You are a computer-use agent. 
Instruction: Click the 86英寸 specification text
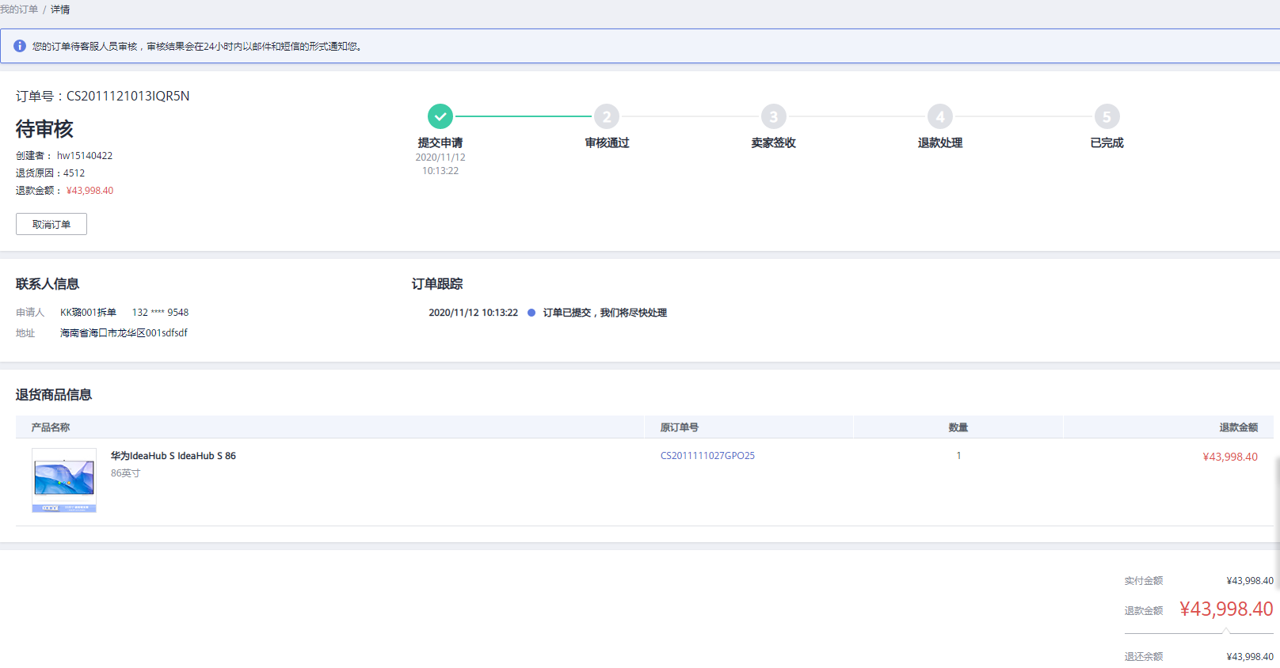click(x=125, y=473)
